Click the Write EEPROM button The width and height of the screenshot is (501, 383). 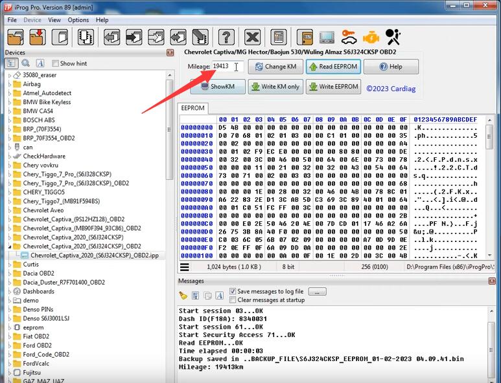(x=333, y=87)
